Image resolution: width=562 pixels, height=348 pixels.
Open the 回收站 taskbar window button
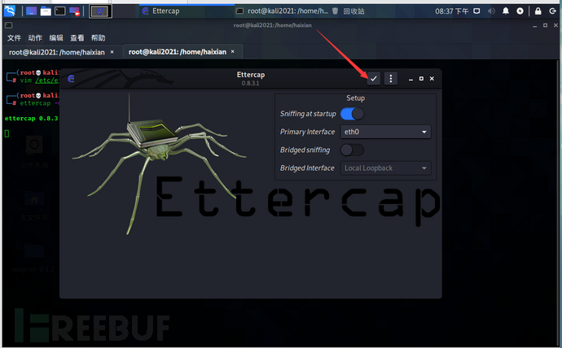pos(349,11)
